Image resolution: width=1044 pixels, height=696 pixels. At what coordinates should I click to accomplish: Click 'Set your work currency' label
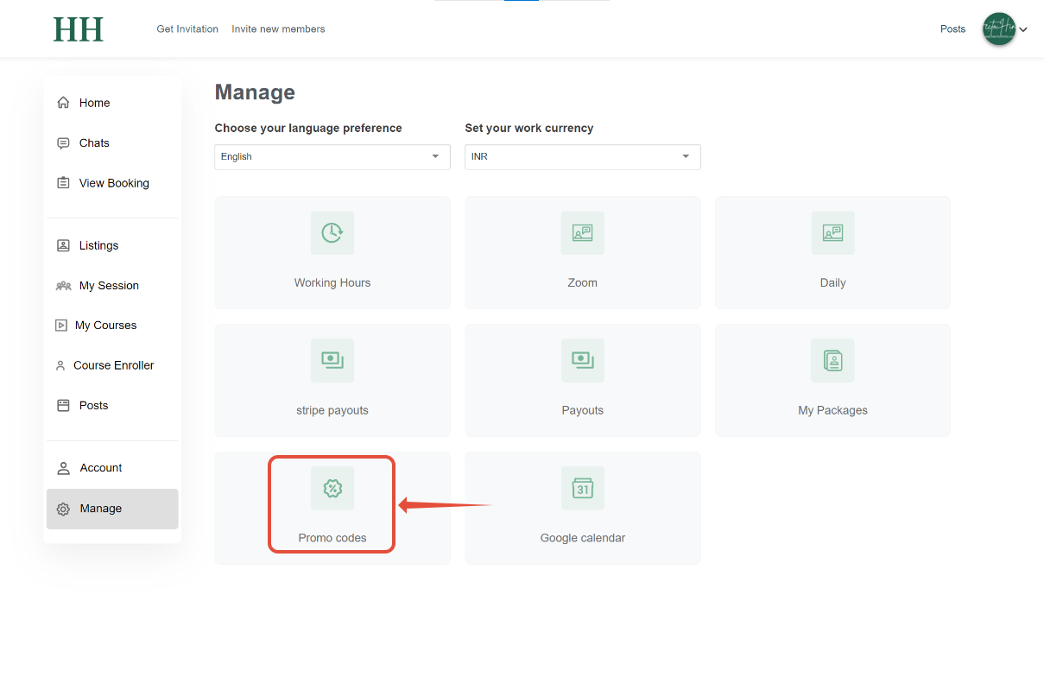(529, 128)
